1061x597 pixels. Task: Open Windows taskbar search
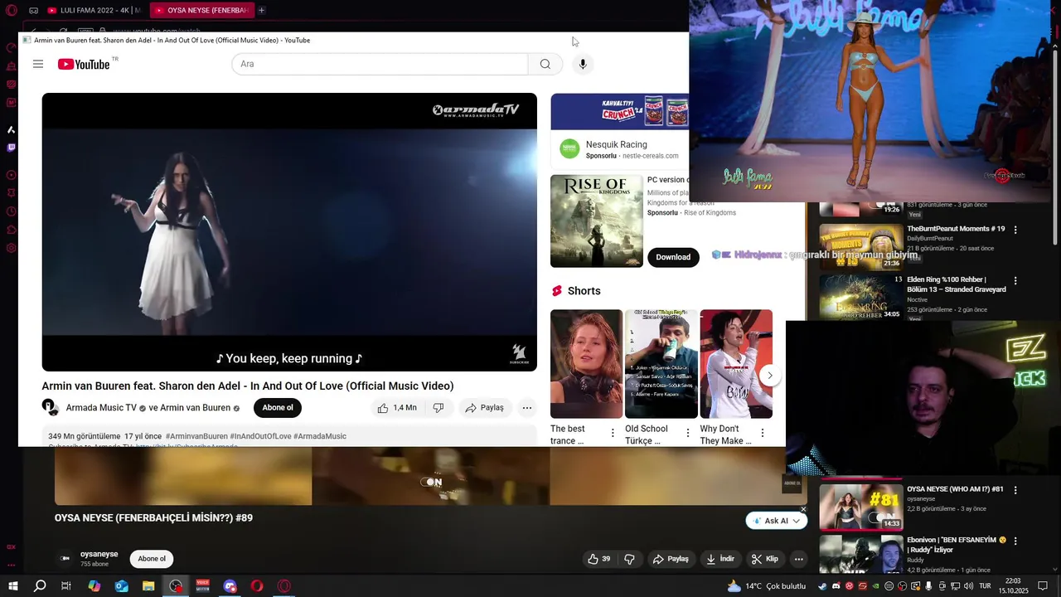(x=40, y=586)
